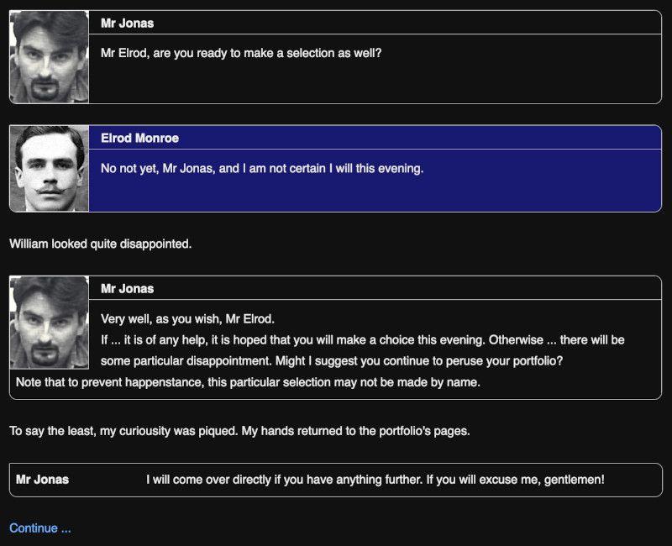This screenshot has width=672, height=546.
Task: Click "Mr Jonas" label in the bottom dialogue box
Action: click(43, 480)
